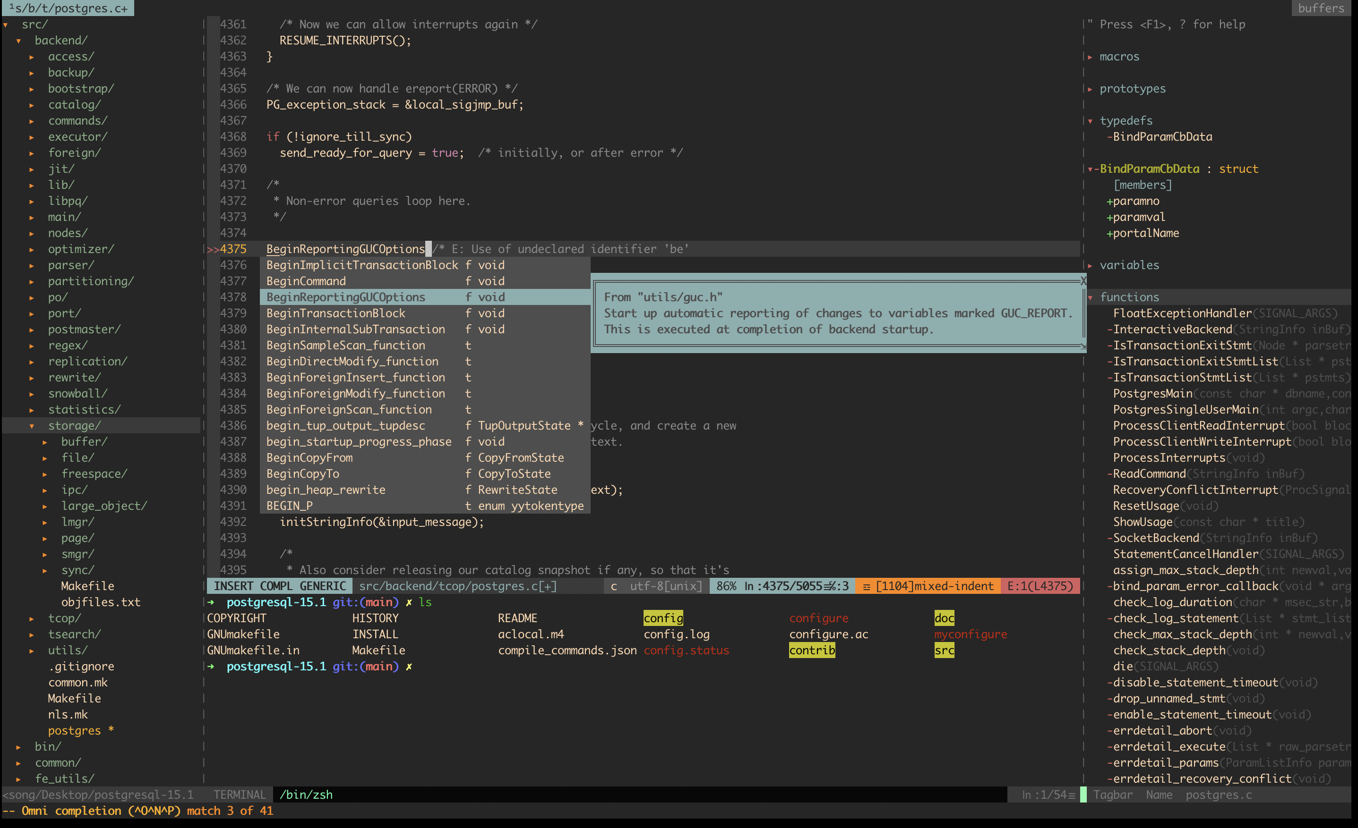Click the INSERT COMPL mode indicator
This screenshot has height=828, width=1358.
(280, 586)
